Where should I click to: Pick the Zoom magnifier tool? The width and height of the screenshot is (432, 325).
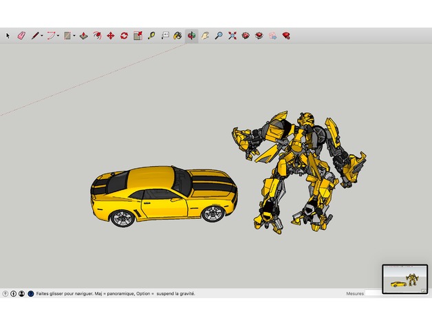pos(219,36)
